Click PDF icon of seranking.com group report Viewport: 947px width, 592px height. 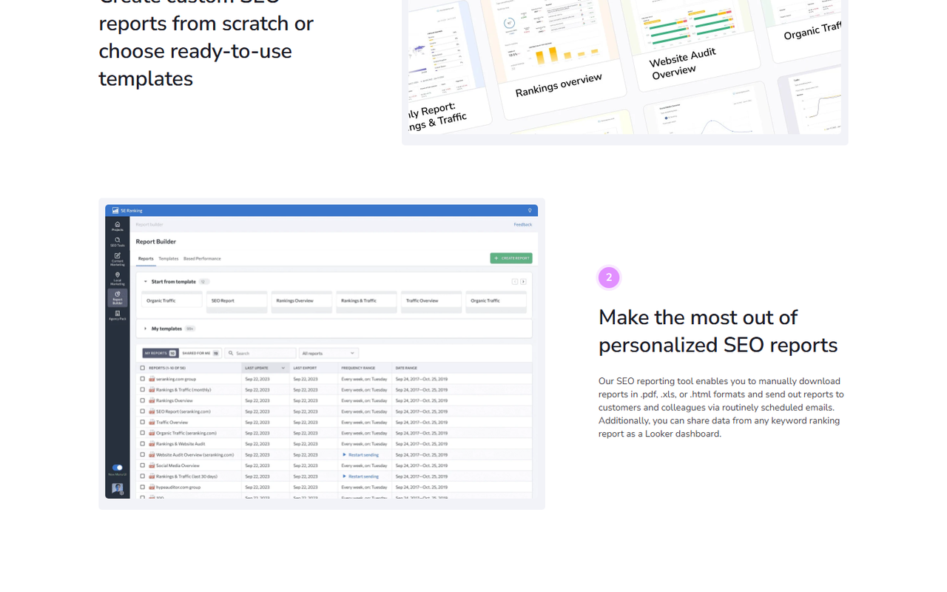[152, 379]
